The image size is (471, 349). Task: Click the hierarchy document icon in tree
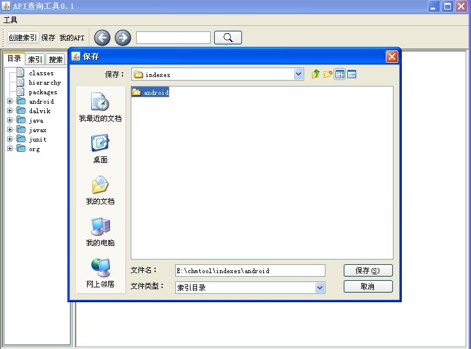21,82
